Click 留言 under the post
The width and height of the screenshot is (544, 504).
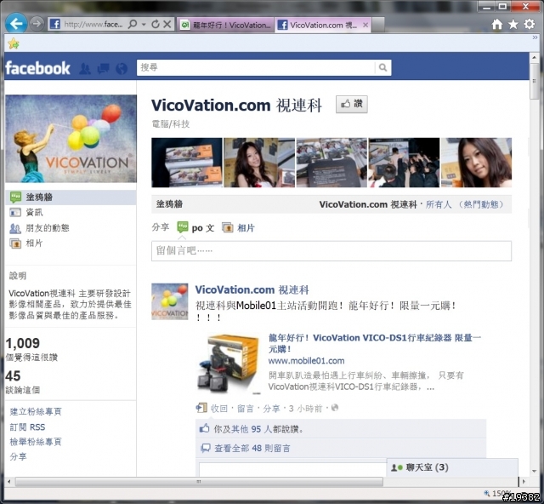(x=246, y=409)
